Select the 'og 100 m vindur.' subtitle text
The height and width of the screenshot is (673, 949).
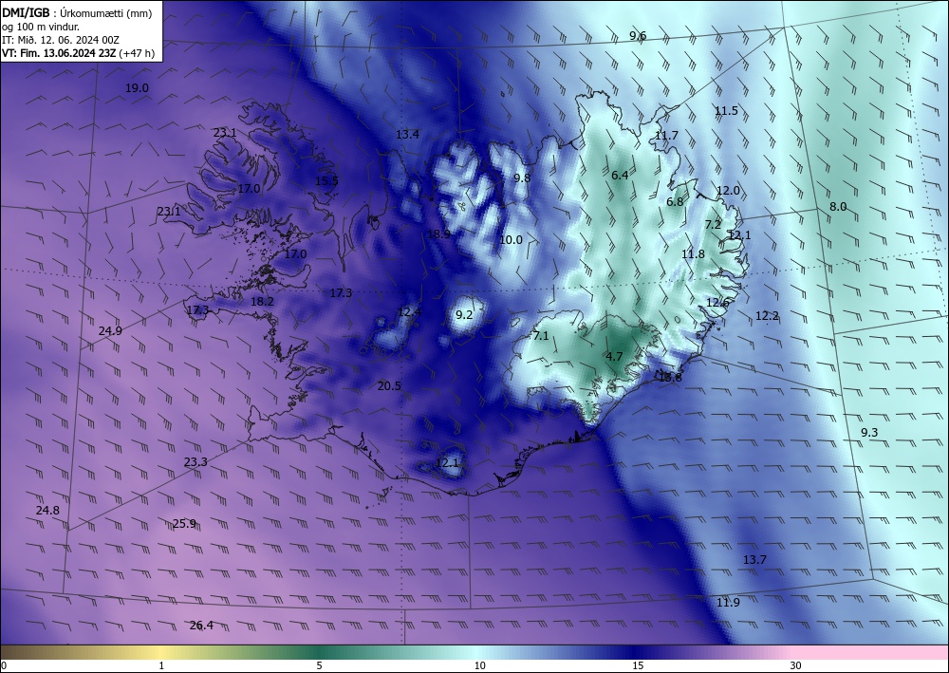coord(41,27)
